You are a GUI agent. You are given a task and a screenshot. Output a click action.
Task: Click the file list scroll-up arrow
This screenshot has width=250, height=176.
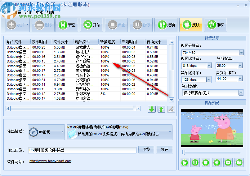[x=172, y=42]
